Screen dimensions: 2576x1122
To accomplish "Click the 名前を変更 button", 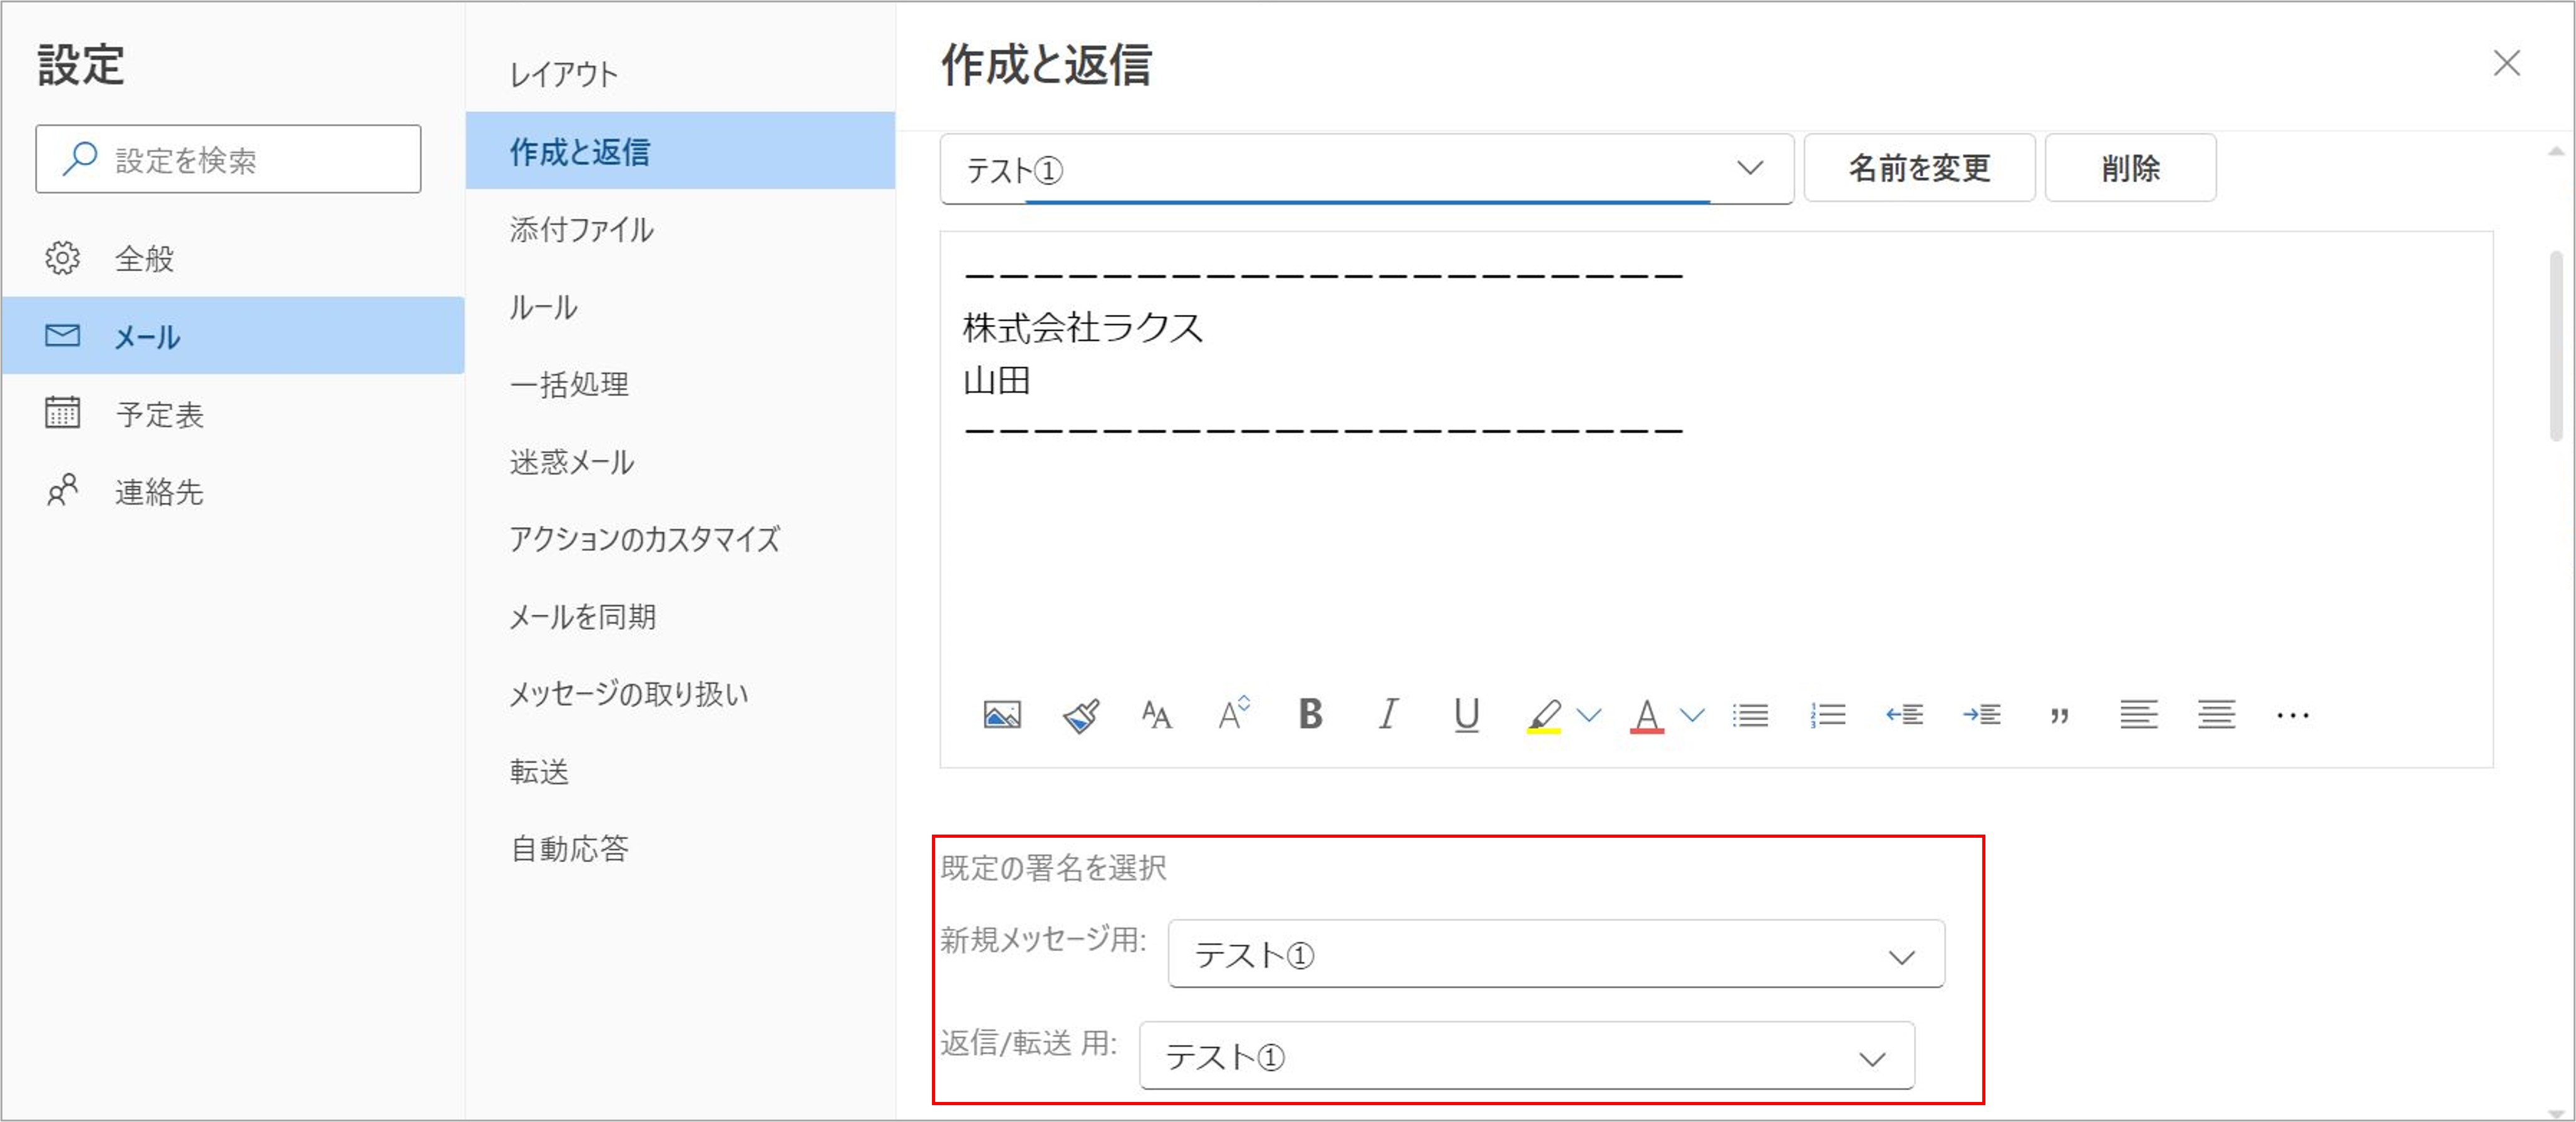I will [x=1919, y=168].
